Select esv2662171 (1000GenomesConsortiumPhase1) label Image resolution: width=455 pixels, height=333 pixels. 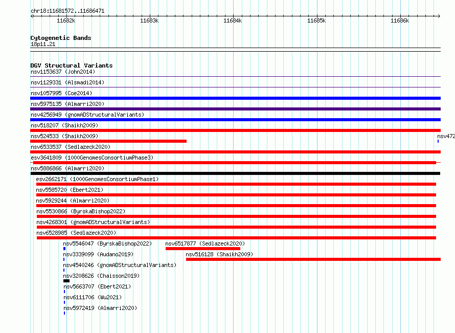pos(98,179)
